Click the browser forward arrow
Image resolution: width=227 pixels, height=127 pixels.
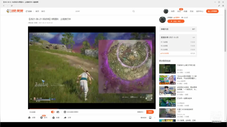click(8, 6)
